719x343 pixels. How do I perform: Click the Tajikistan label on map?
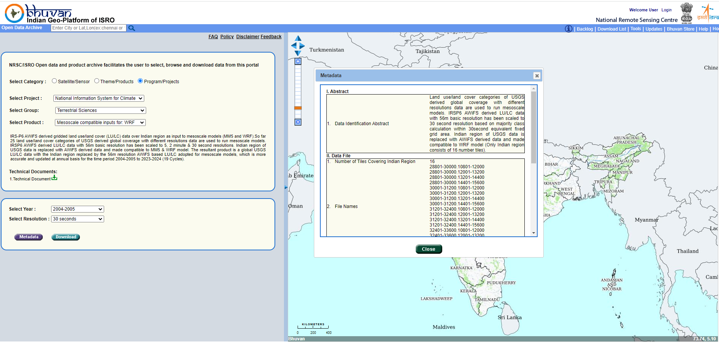(x=427, y=51)
